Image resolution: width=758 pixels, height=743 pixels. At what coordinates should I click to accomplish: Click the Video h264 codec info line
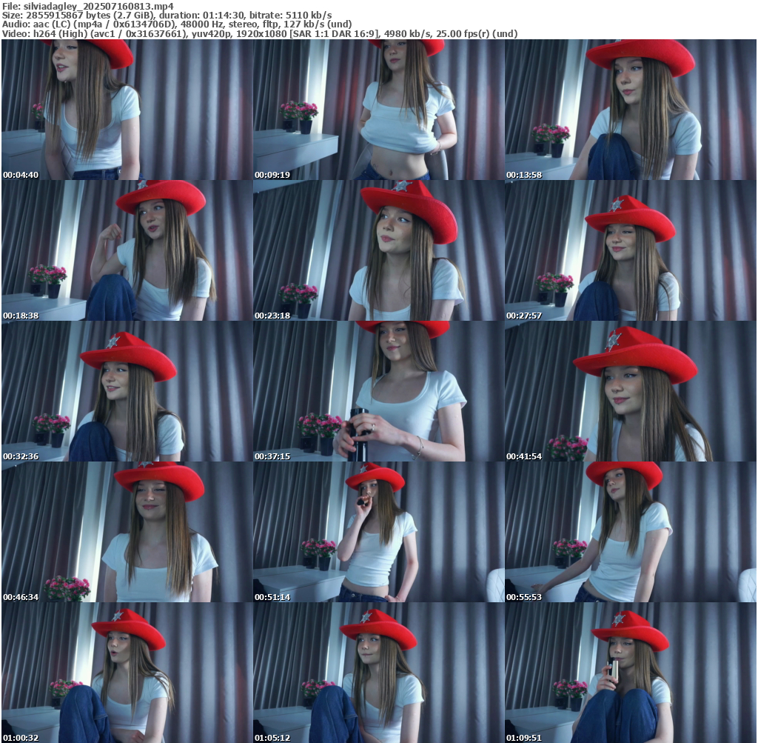[x=259, y=33]
